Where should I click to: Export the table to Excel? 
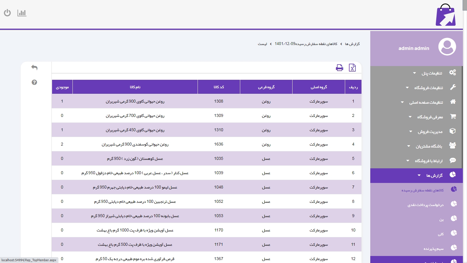[x=352, y=68]
